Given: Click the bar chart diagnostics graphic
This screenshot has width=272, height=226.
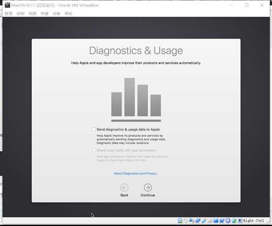Looking at the screenshot, I should point(136,100).
